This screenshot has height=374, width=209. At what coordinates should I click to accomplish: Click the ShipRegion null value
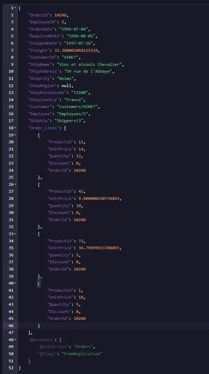[67, 86]
